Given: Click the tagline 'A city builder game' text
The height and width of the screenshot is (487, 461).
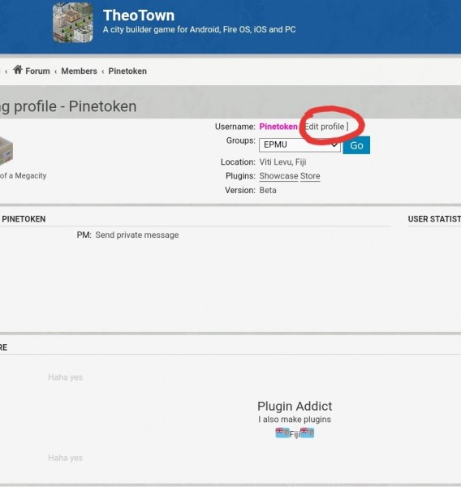Looking at the screenshot, I should click(x=199, y=30).
